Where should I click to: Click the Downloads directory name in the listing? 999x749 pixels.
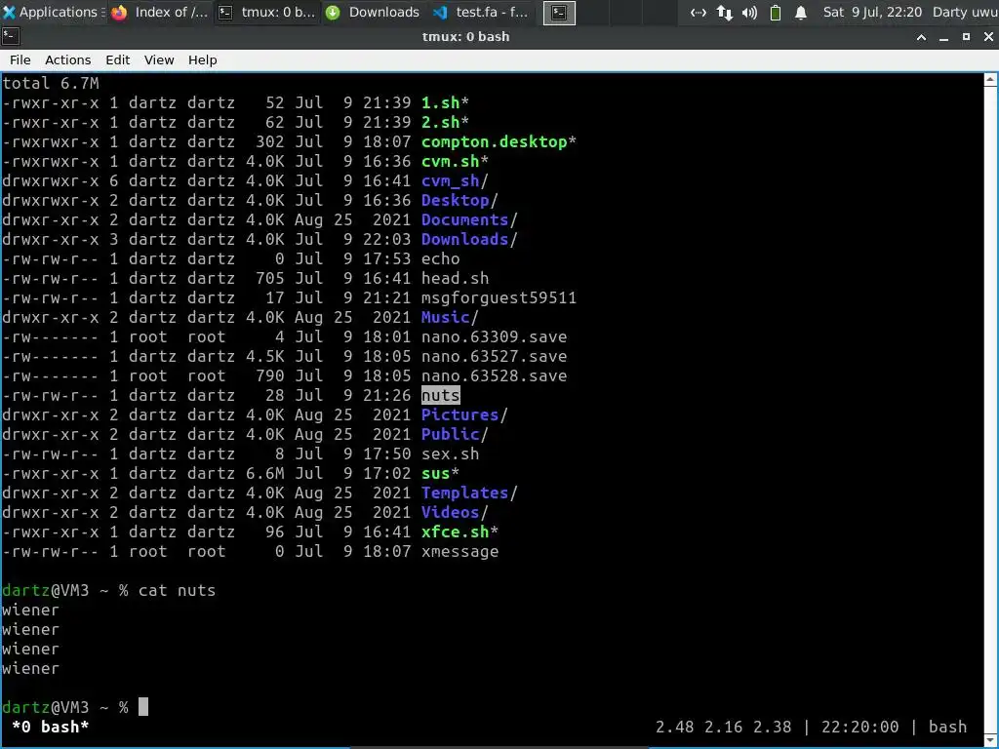464,239
